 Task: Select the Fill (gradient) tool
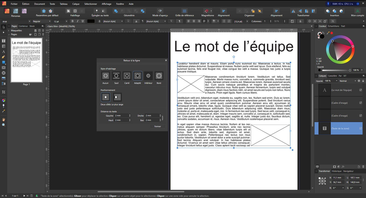3,100
